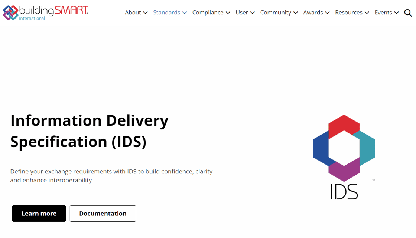The height and width of the screenshot is (238, 416).
Task: Expand the chevron next to Events
Action: coord(396,13)
